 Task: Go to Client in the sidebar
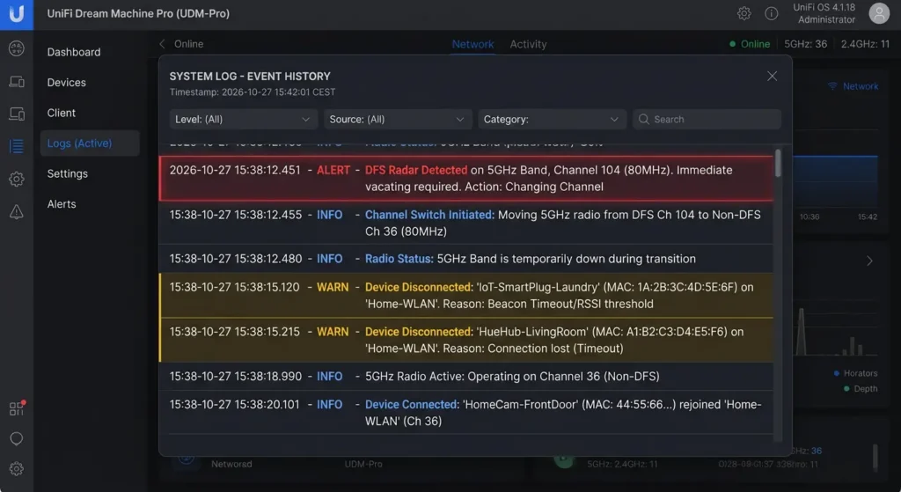tap(62, 114)
